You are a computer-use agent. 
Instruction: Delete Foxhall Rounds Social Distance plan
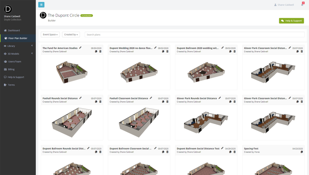[x=100, y=102]
